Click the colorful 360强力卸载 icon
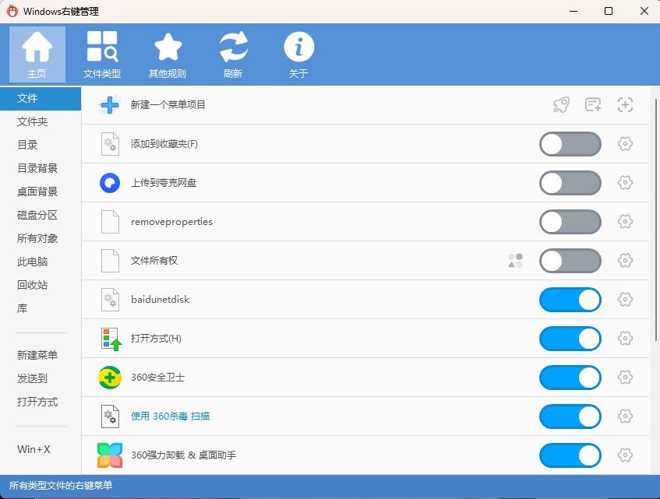 click(110, 455)
